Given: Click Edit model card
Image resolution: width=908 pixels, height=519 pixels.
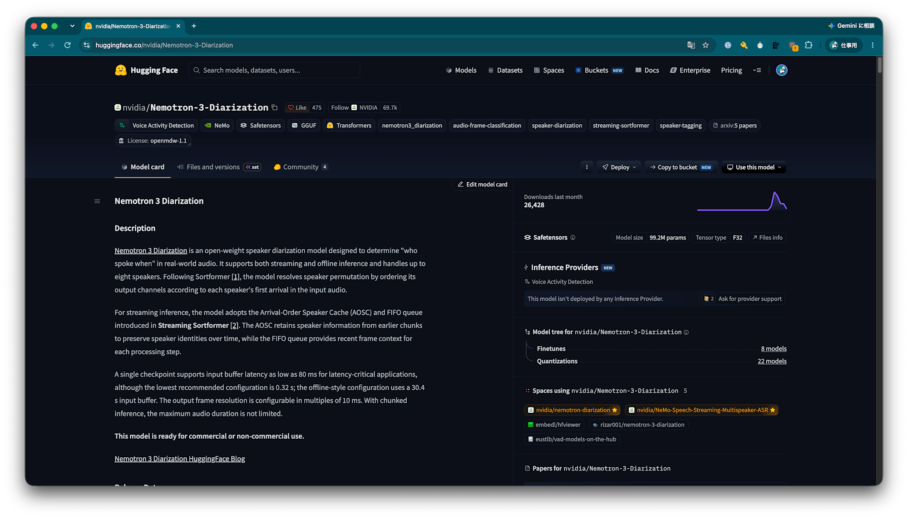Looking at the screenshot, I should (483, 184).
